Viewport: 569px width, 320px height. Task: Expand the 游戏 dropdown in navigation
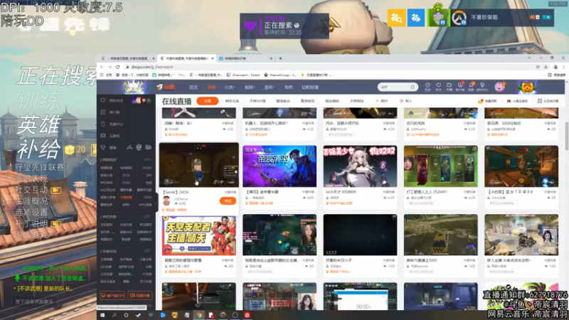(270, 87)
